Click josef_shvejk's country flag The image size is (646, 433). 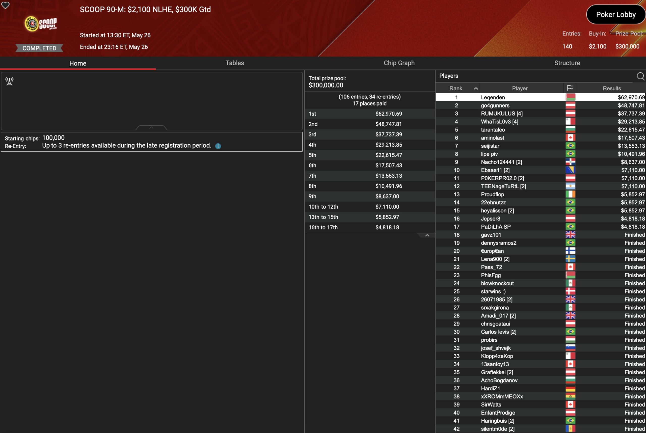click(x=570, y=348)
